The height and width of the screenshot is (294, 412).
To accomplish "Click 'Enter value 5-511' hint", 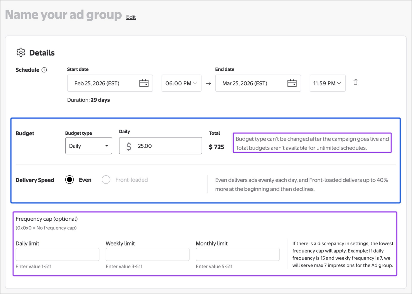I will pos(214,266).
